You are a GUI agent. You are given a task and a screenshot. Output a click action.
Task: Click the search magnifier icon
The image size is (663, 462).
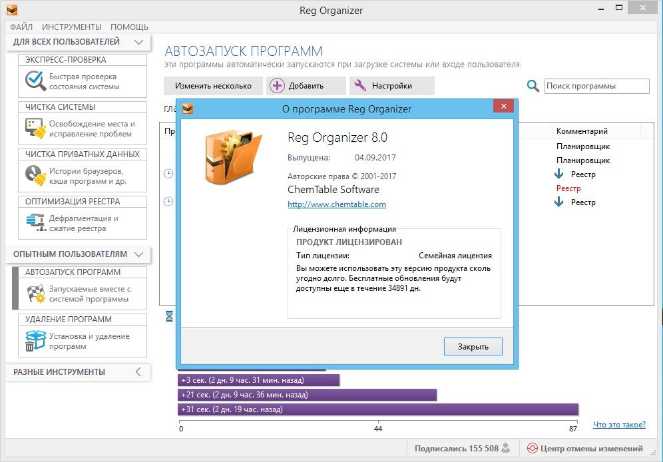pyautogui.click(x=533, y=86)
